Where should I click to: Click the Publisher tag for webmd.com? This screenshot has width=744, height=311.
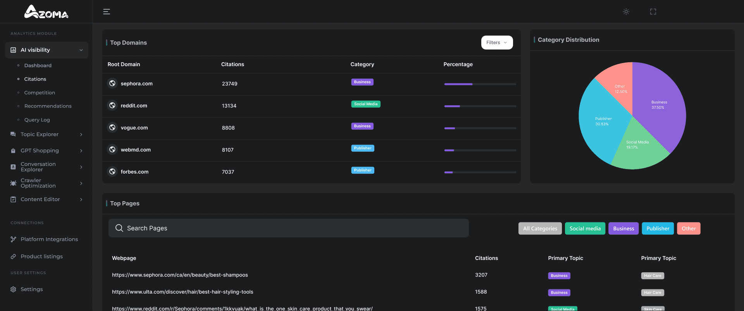[x=363, y=148]
